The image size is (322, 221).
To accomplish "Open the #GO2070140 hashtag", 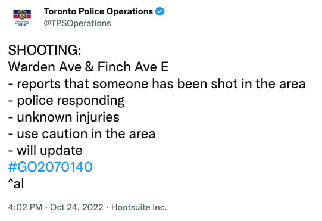I will [51, 167].
